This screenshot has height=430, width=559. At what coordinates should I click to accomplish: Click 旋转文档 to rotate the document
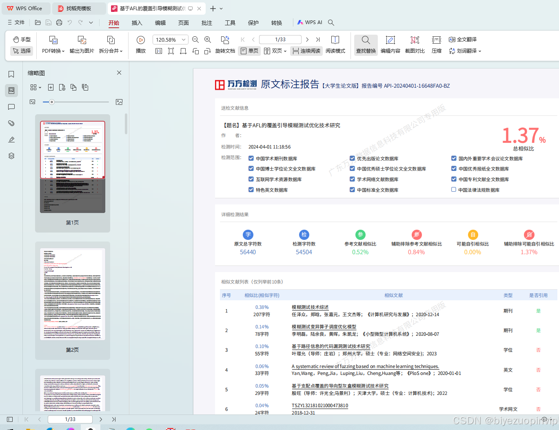coord(225,45)
